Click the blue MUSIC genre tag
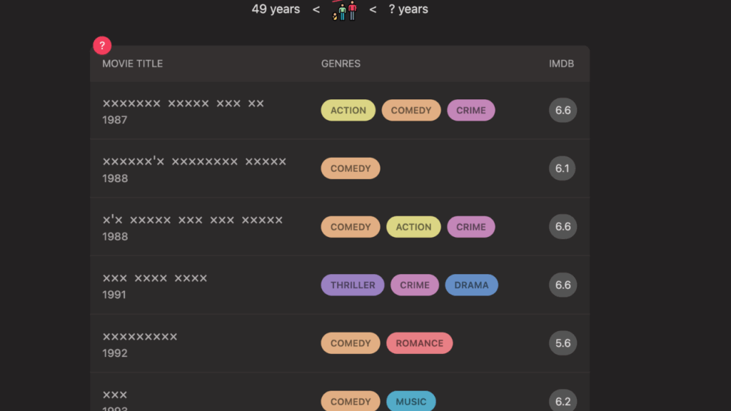 click(x=410, y=401)
